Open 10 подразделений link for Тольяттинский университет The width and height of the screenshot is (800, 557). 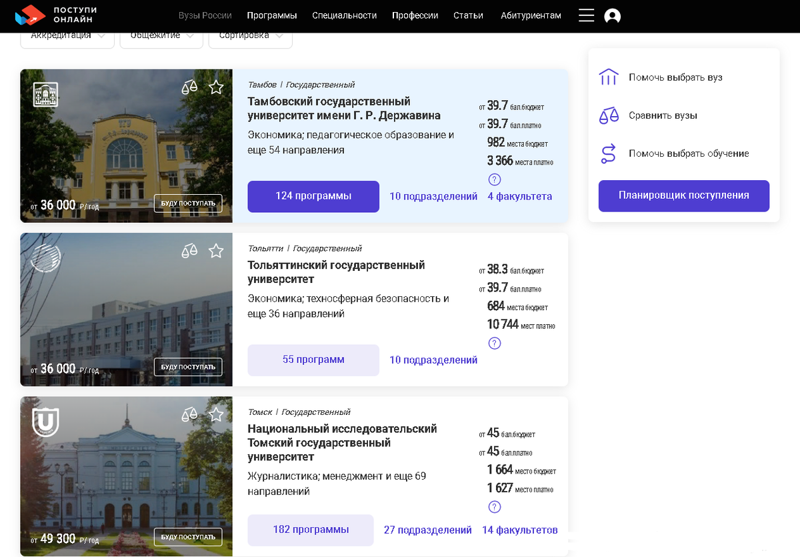433,360
